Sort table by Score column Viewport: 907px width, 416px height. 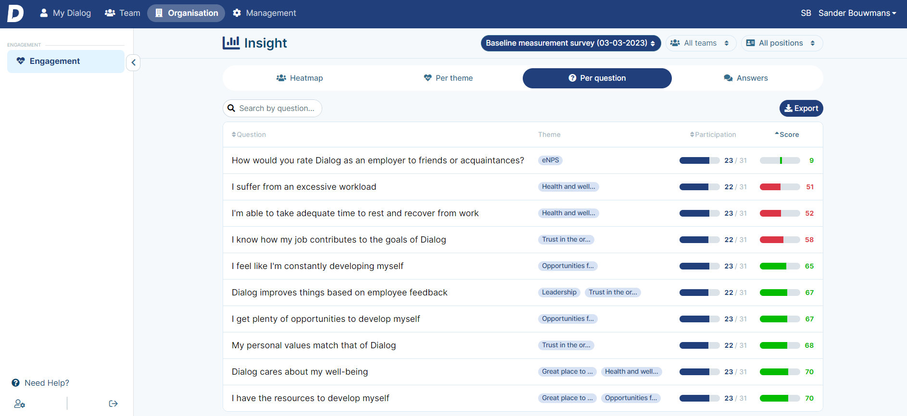click(787, 135)
